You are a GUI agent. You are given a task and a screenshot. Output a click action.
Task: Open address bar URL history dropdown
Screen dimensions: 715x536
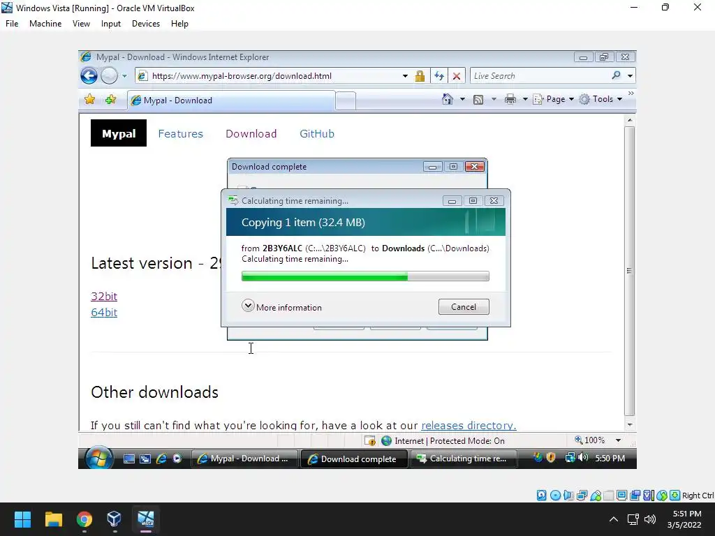click(x=405, y=76)
